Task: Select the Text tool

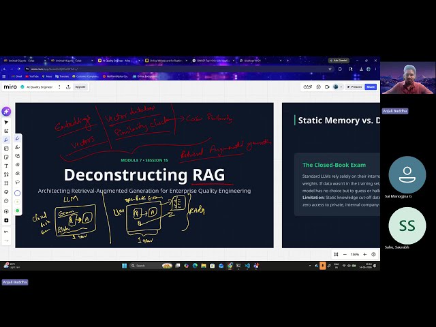Action: click(6, 166)
